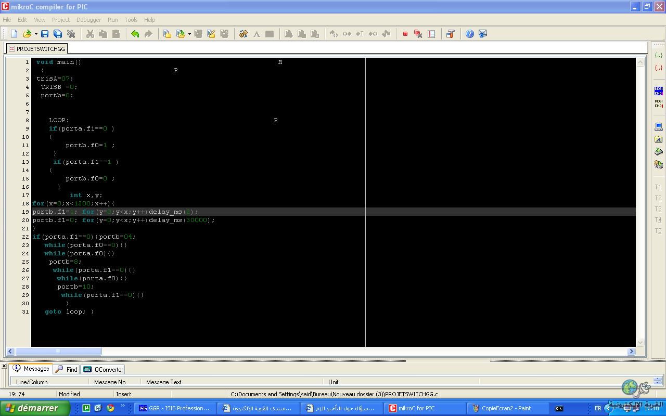
Task: Switch to GGR - ISIS Professional taskbar window
Action: [175, 408]
